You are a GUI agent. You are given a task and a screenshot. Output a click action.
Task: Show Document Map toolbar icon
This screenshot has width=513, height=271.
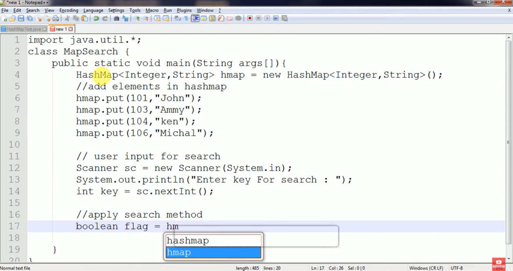tap(212, 18)
